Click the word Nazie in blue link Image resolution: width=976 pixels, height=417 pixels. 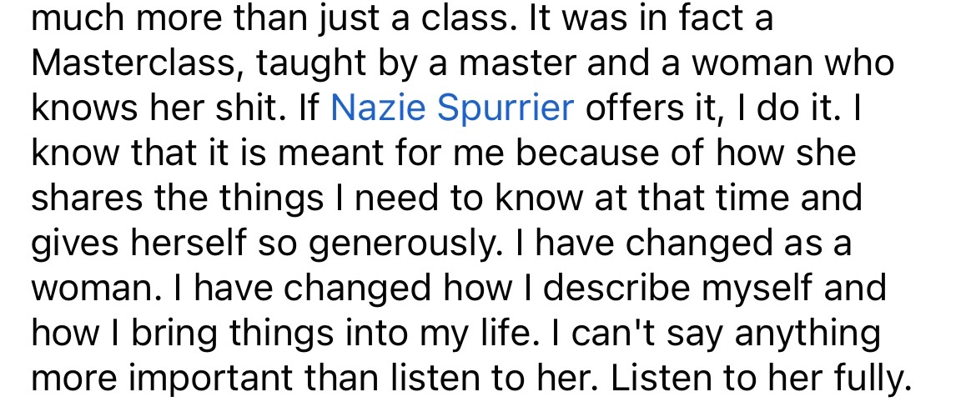point(380,109)
